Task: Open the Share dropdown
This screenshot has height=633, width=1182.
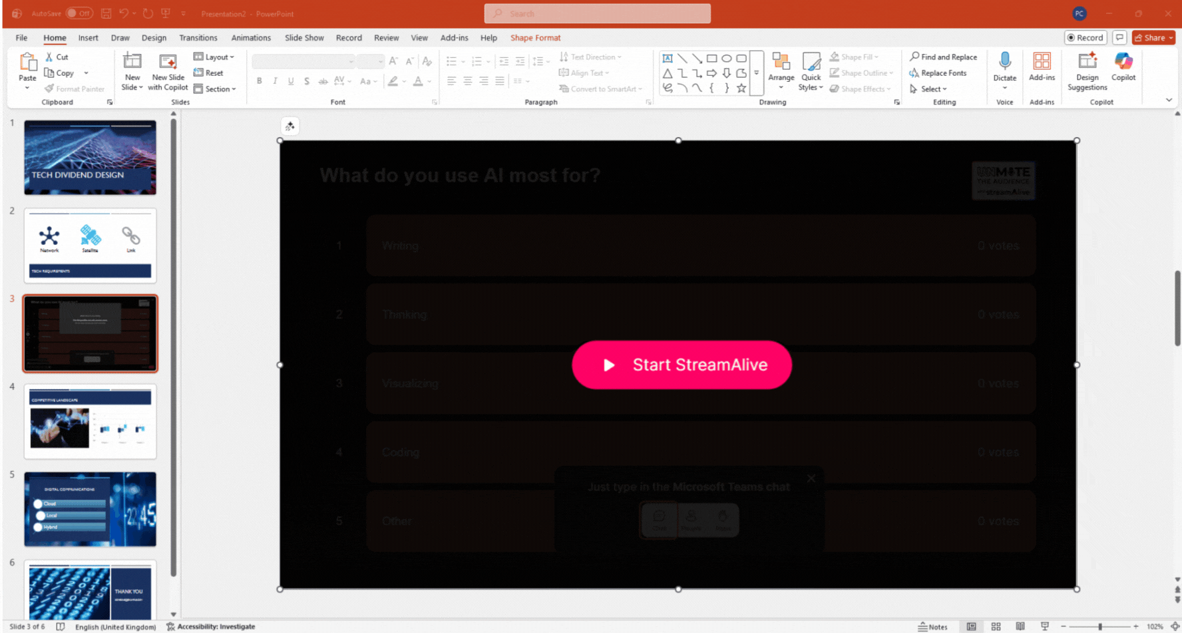Action: coord(1154,38)
